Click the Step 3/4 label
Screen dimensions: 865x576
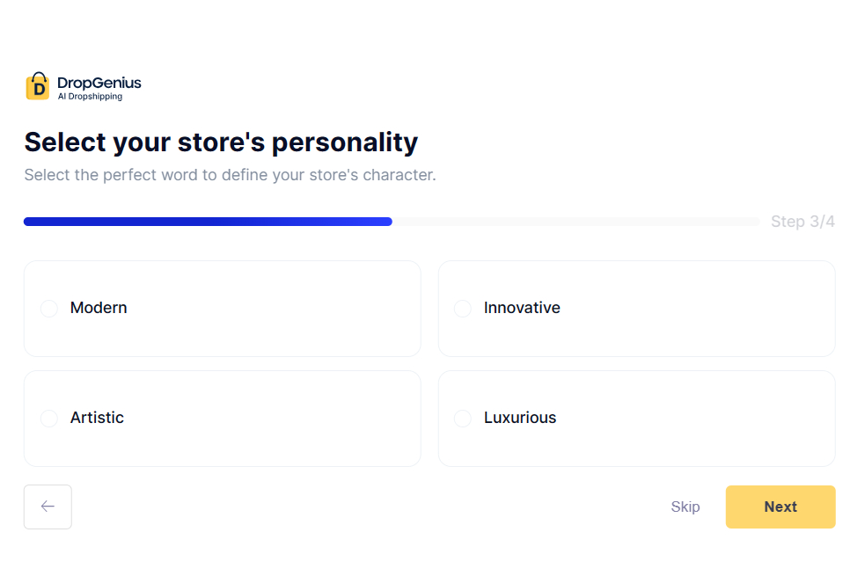coord(803,221)
